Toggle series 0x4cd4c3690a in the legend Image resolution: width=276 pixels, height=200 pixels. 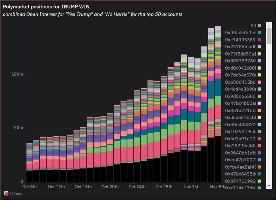pos(243,89)
